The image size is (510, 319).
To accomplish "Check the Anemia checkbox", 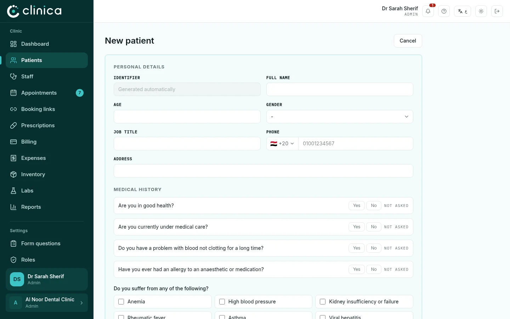I will 121,302.
